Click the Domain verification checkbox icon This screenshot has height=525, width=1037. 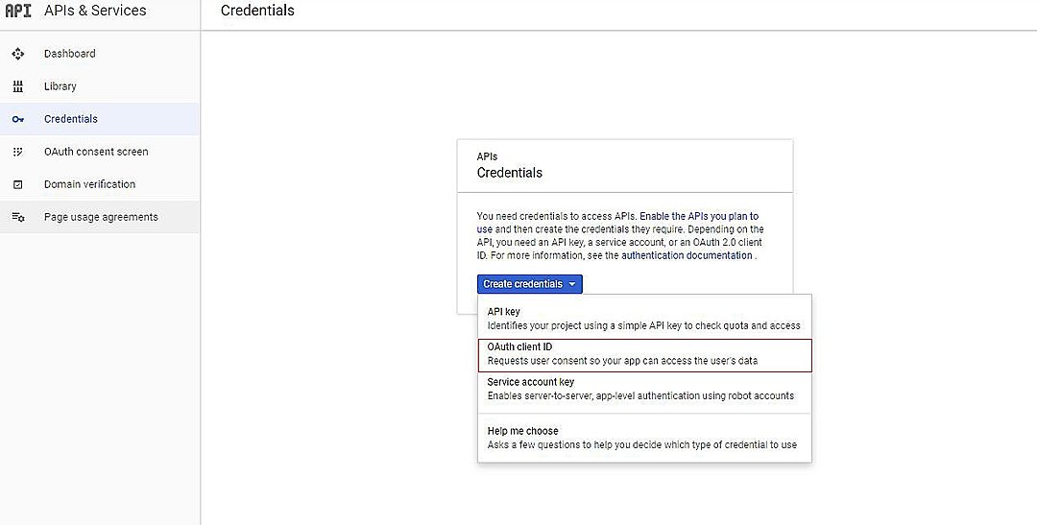tap(18, 184)
